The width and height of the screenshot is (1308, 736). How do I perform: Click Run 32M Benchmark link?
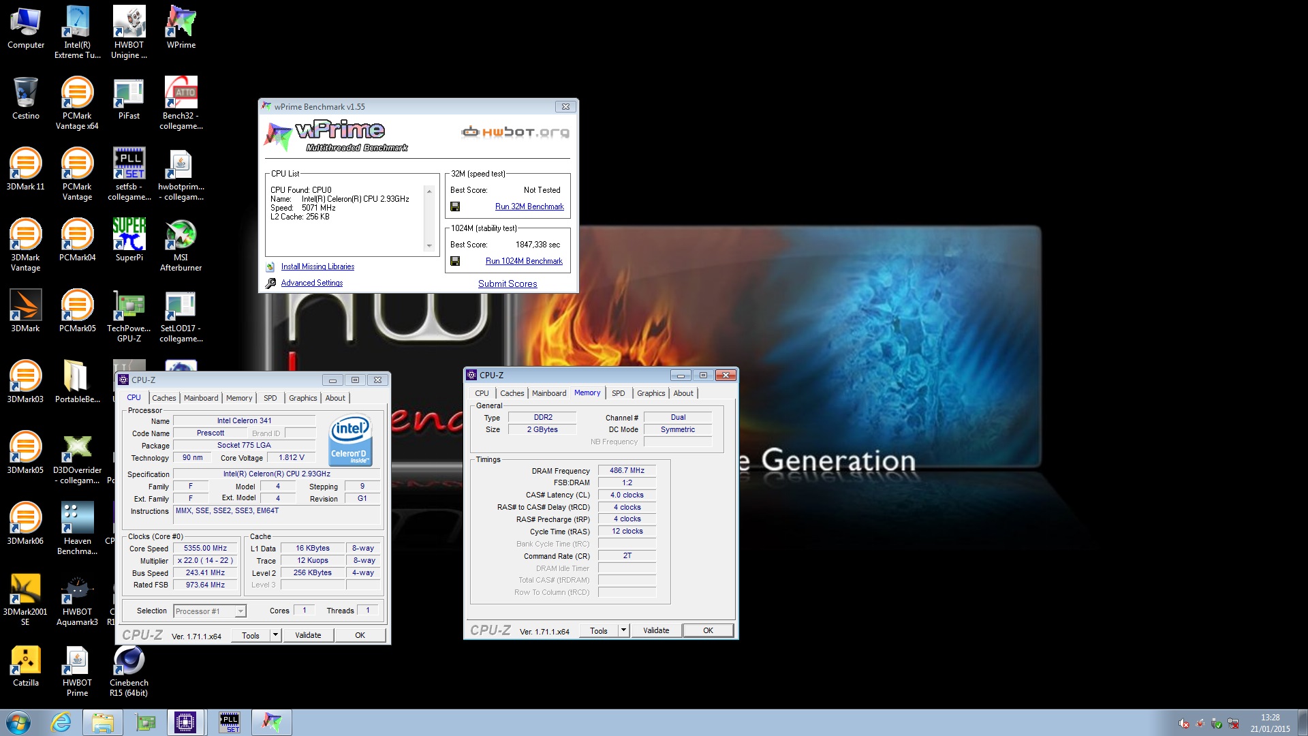529,206
